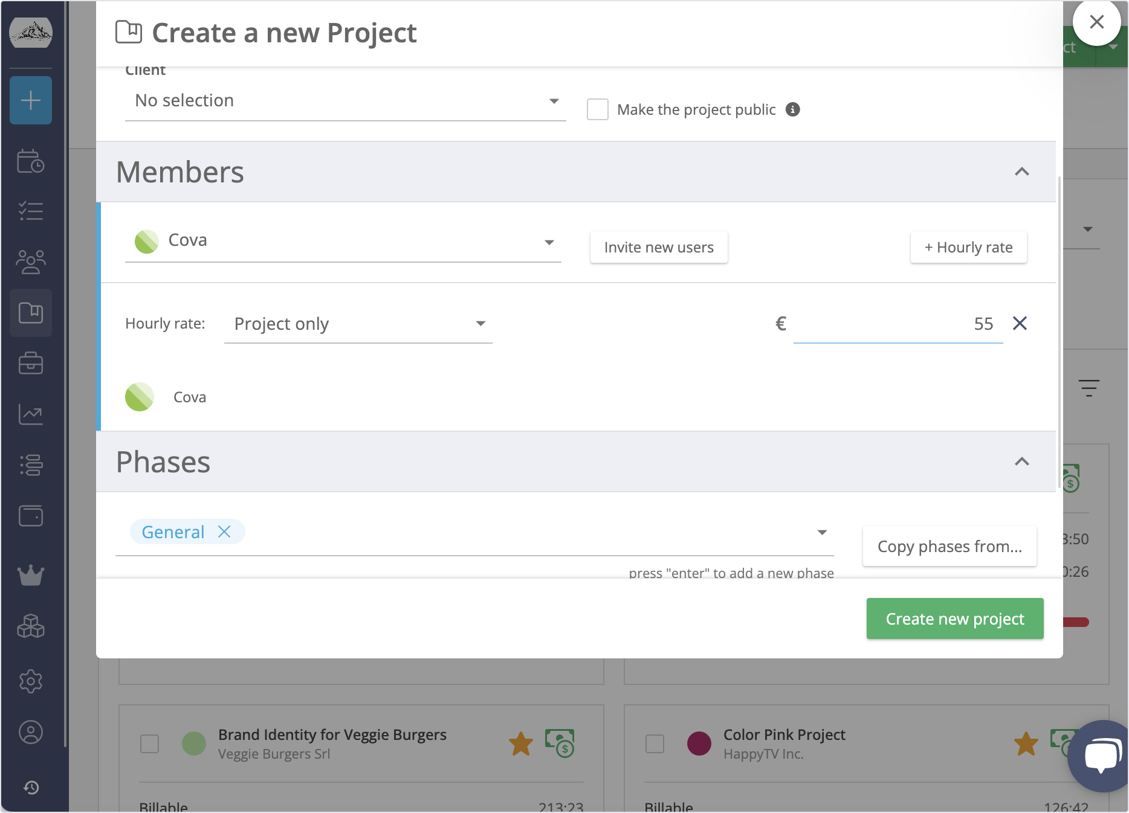Screen dimensions: 1129x813
Task: Click the crown upgrade icon
Action: [x=31, y=575]
